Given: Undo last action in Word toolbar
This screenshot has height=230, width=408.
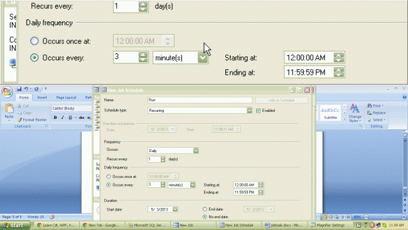Looking at the screenshot, I should click(26, 89).
